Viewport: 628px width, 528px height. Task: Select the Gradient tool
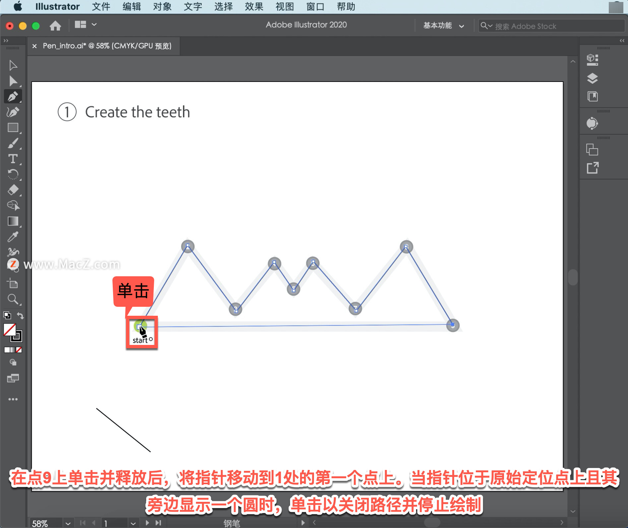click(x=13, y=221)
